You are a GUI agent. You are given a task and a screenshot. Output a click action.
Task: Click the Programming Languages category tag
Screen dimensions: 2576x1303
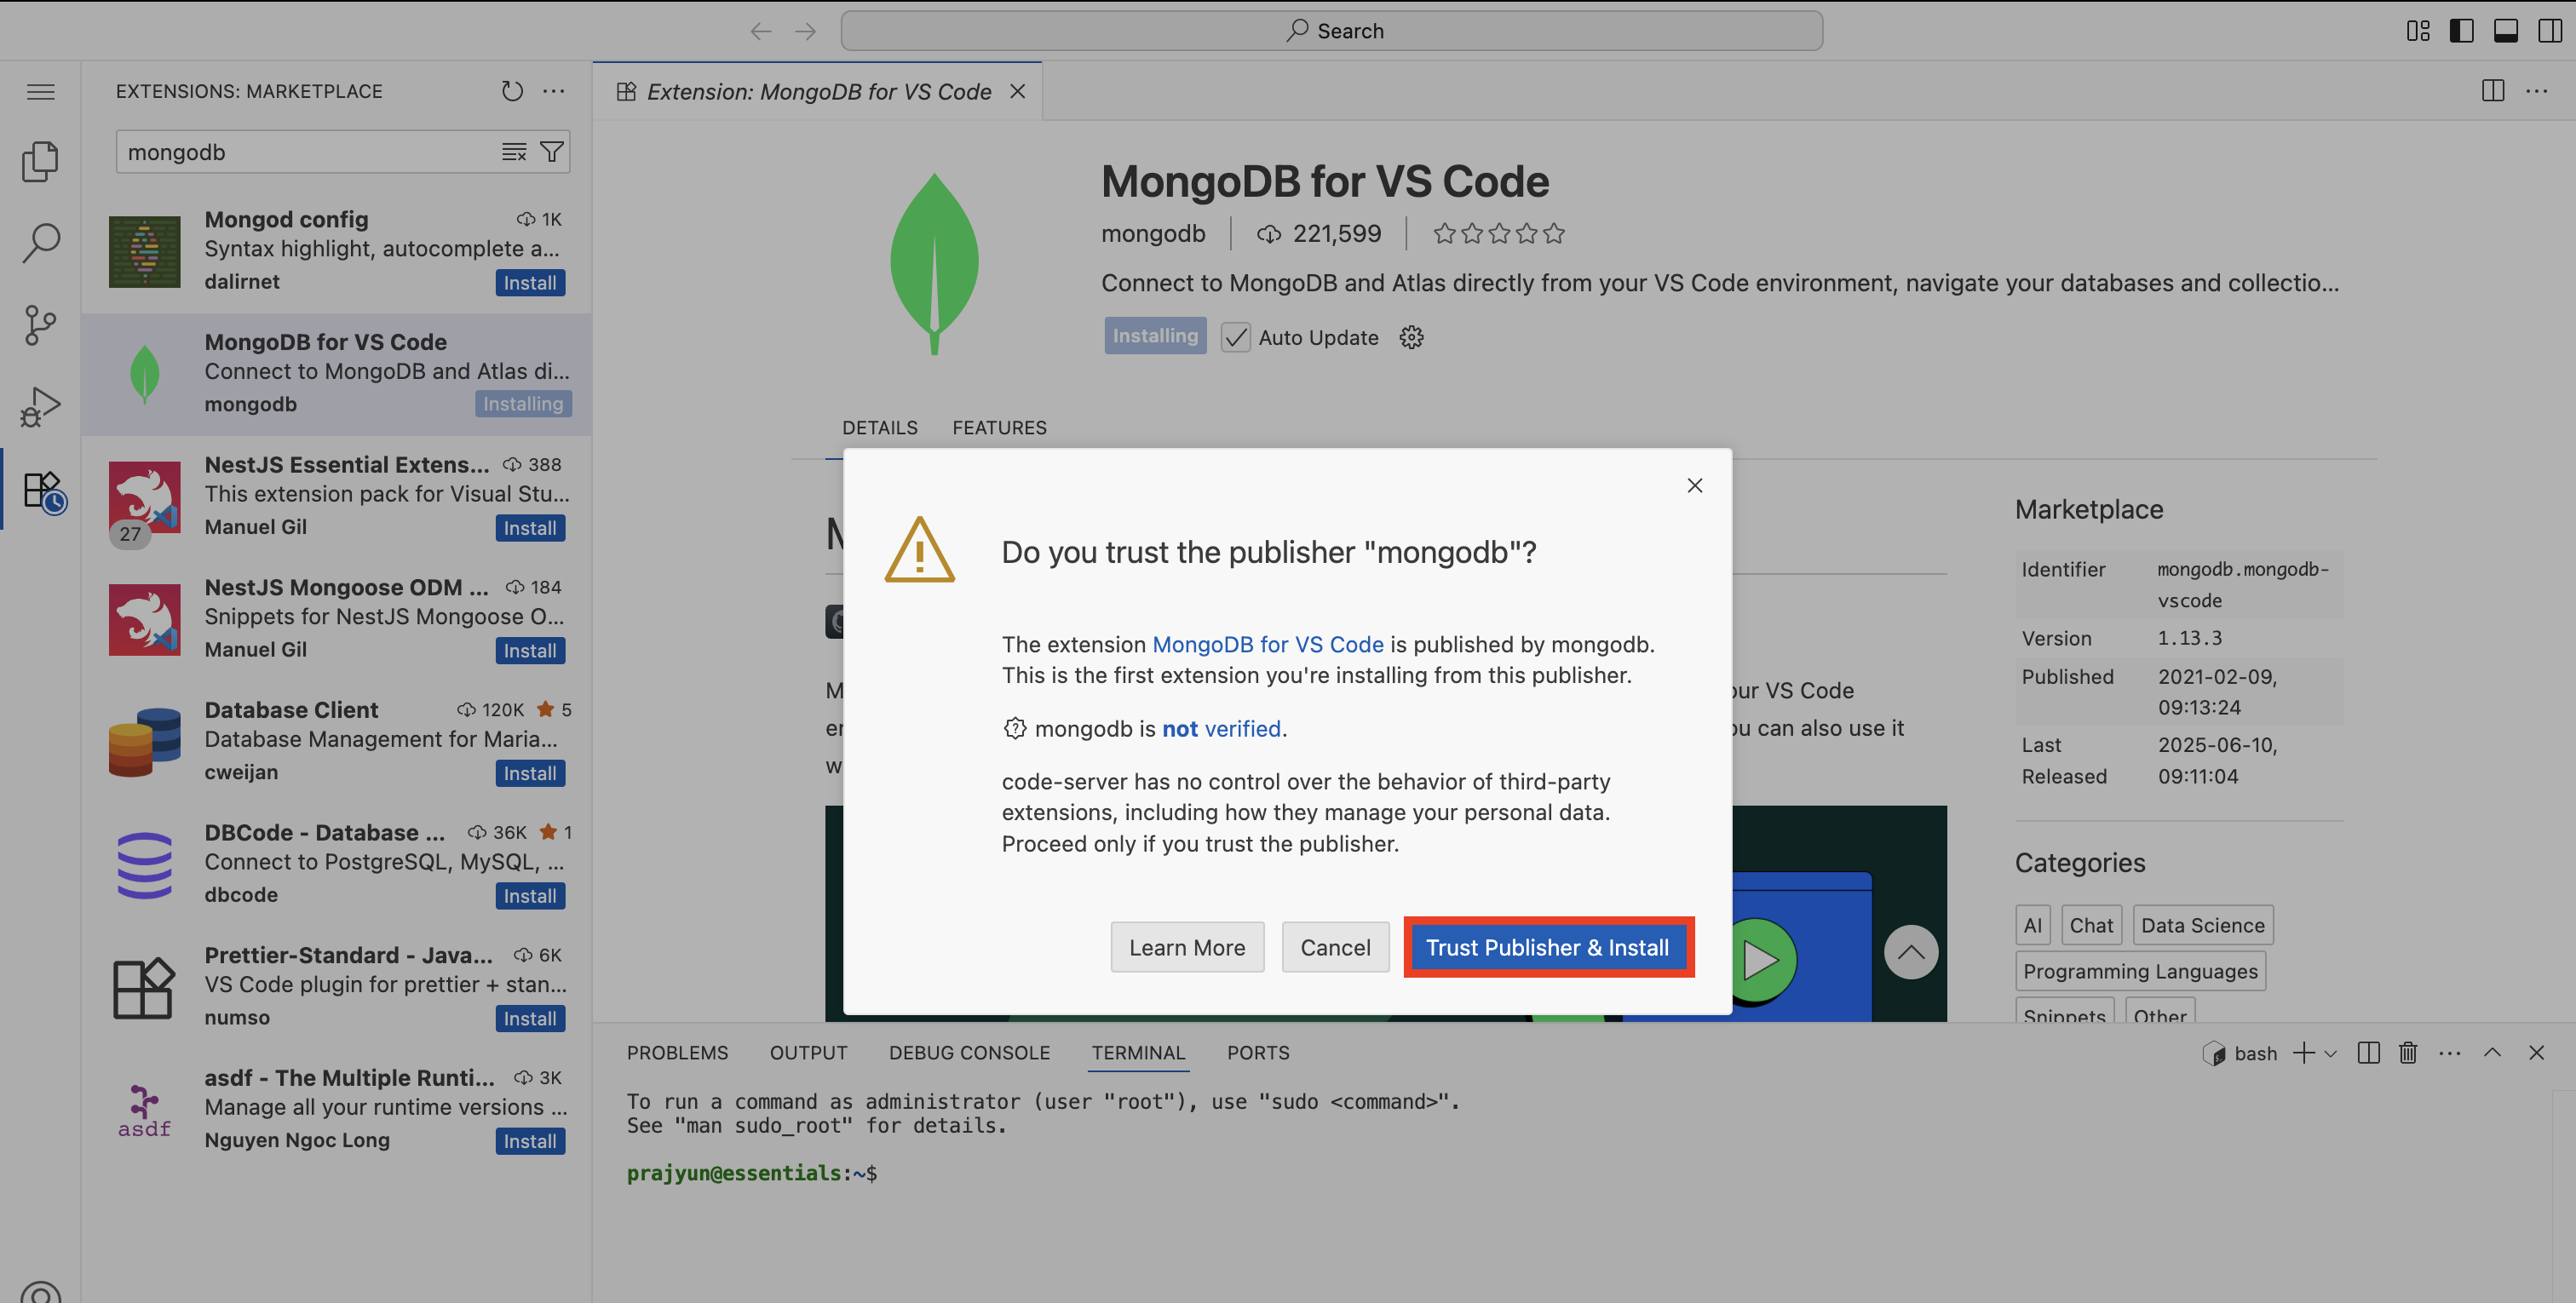(x=2140, y=971)
